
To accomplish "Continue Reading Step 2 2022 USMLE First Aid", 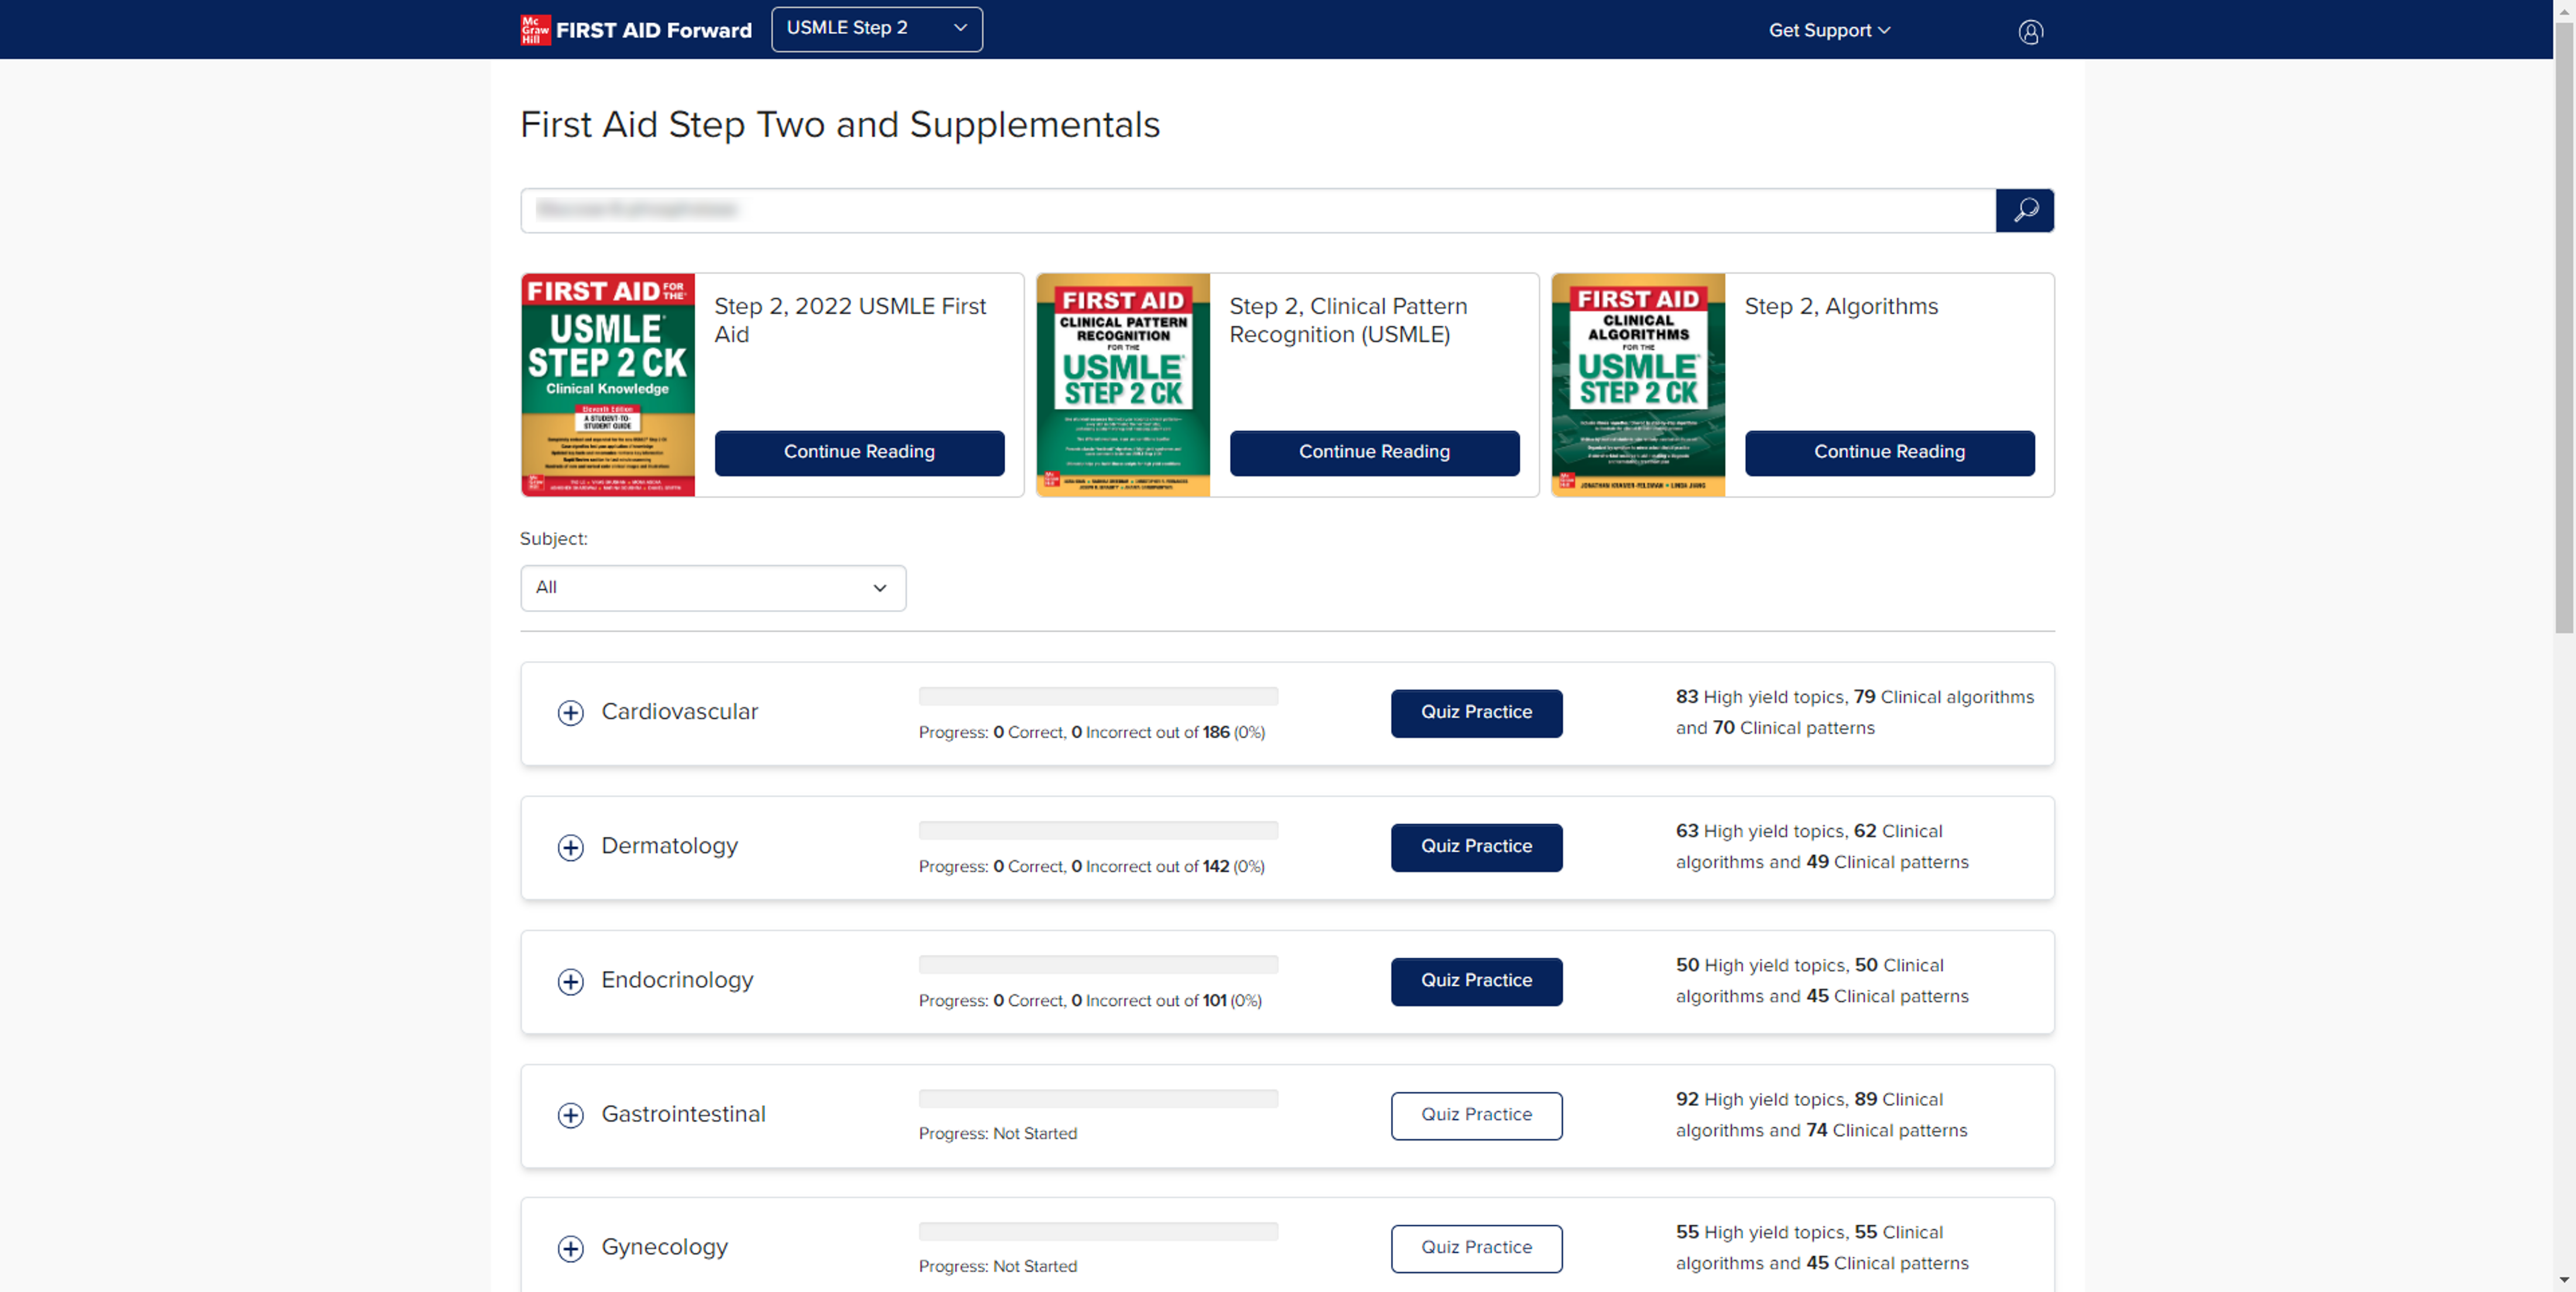I will point(858,452).
